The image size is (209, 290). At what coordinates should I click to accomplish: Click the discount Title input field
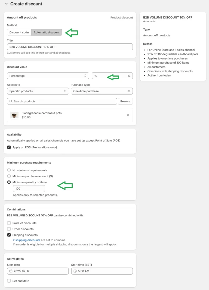[x=70, y=47]
